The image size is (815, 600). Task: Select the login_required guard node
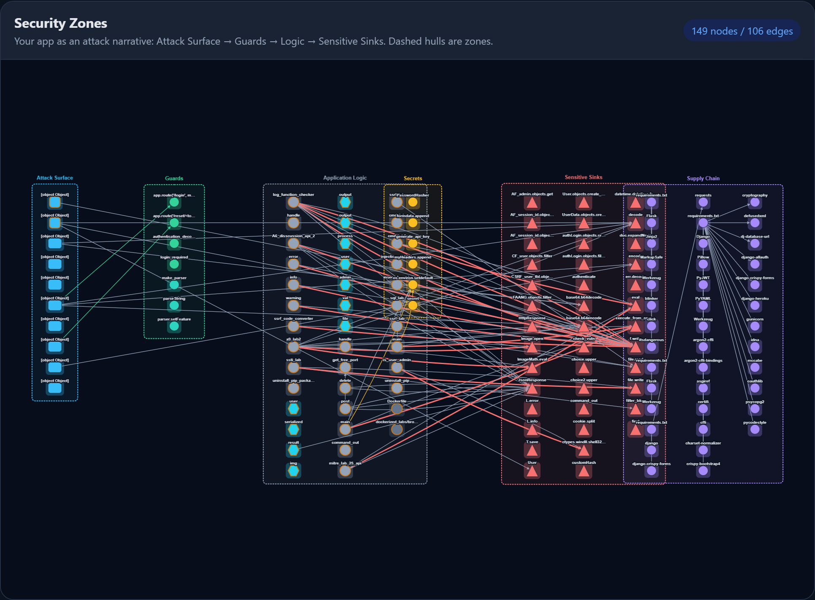click(x=174, y=265)
